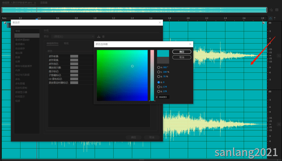282x161 pixels.
Task: Close the color picker dialog
Action: (x=190, y=44)
